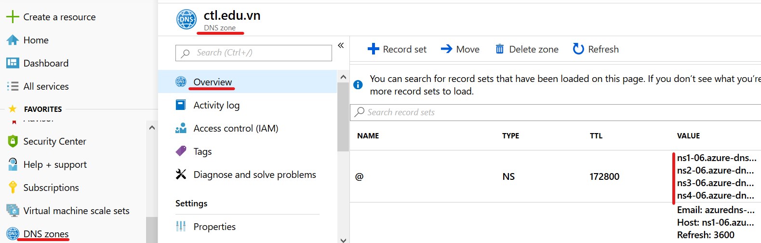
Task: Click the Record set button label
Action: point(404,49)
